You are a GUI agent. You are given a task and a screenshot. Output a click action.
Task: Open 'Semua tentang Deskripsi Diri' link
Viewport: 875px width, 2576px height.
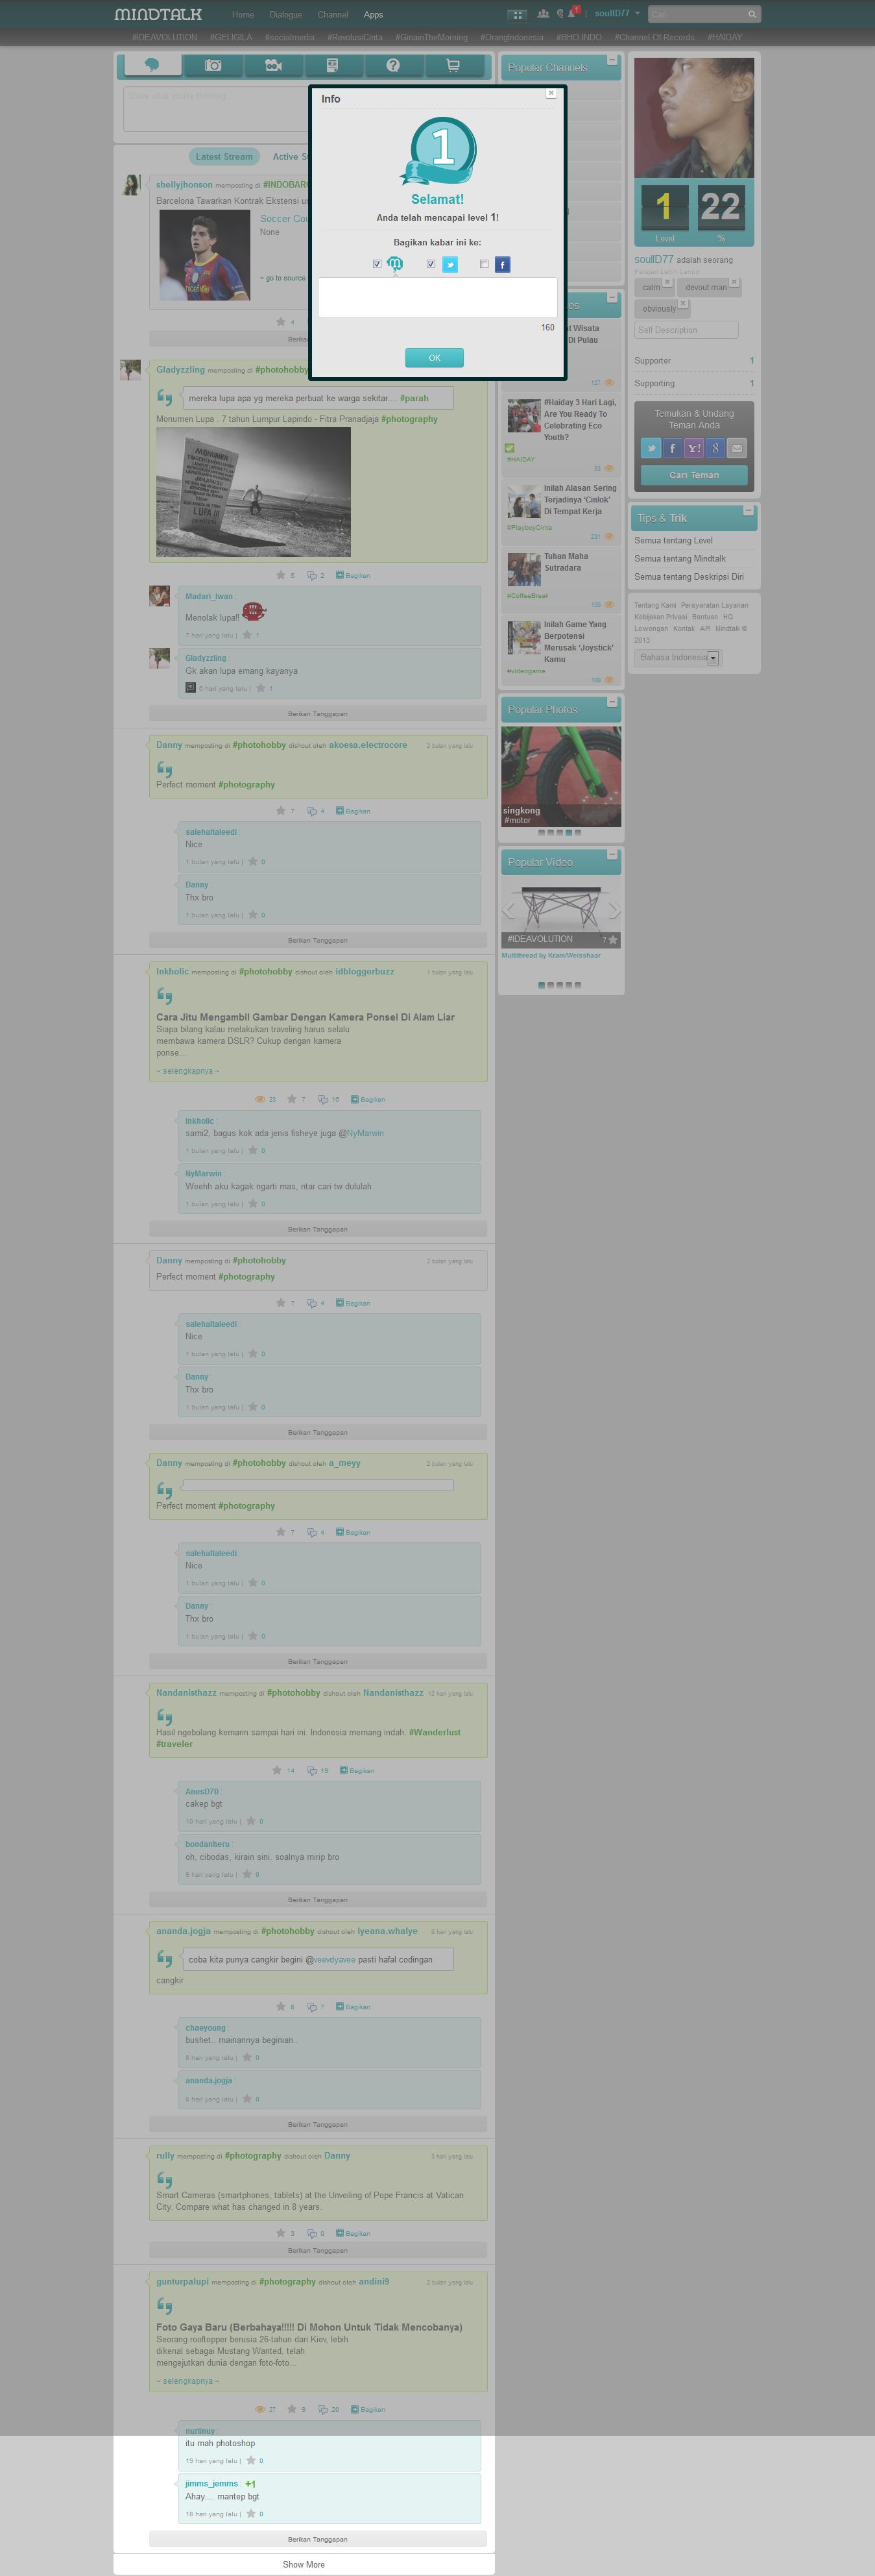[x=689, y=577]
